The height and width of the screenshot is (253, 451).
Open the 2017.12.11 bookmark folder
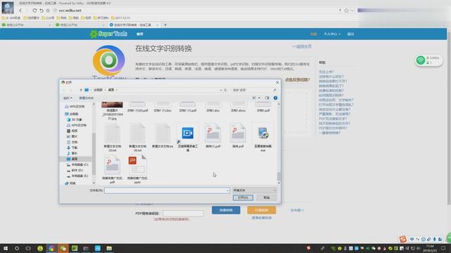tap(121, 18)
